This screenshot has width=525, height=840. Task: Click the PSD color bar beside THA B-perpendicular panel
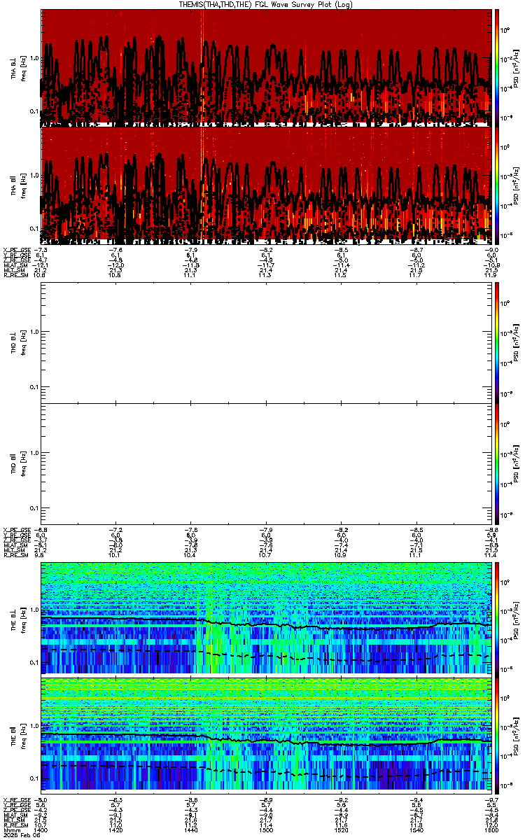(x=498, y=67)
